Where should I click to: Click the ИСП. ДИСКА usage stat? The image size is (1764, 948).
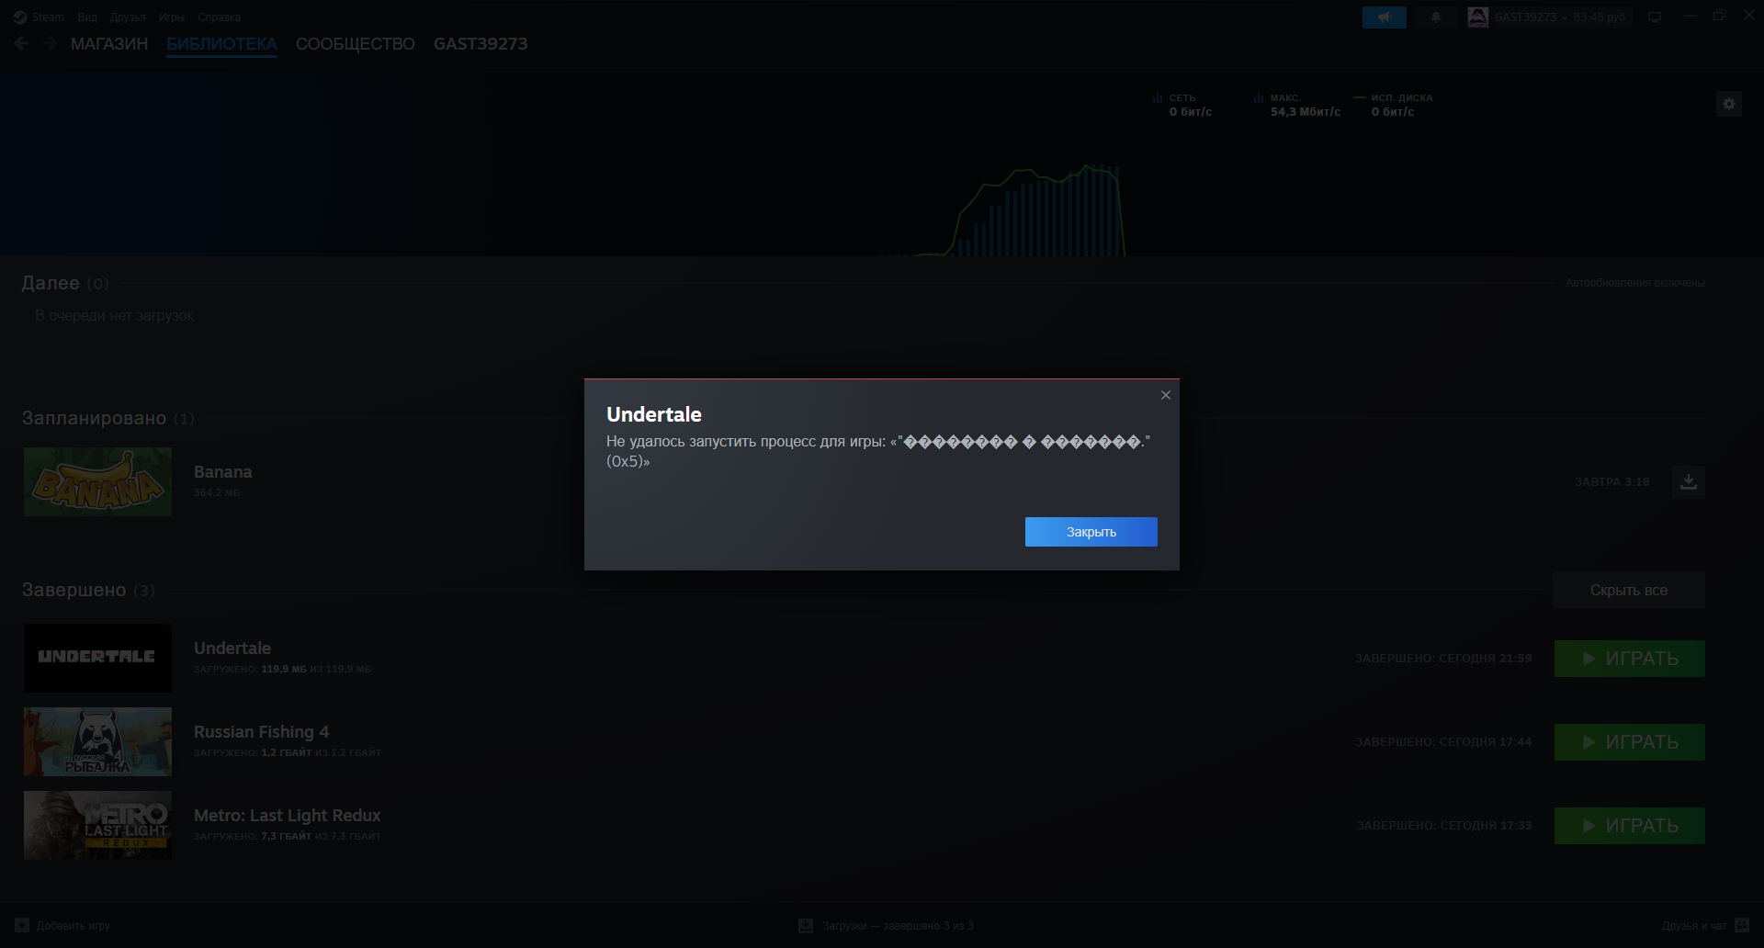pyautogui.click(x=1394, y=105)
